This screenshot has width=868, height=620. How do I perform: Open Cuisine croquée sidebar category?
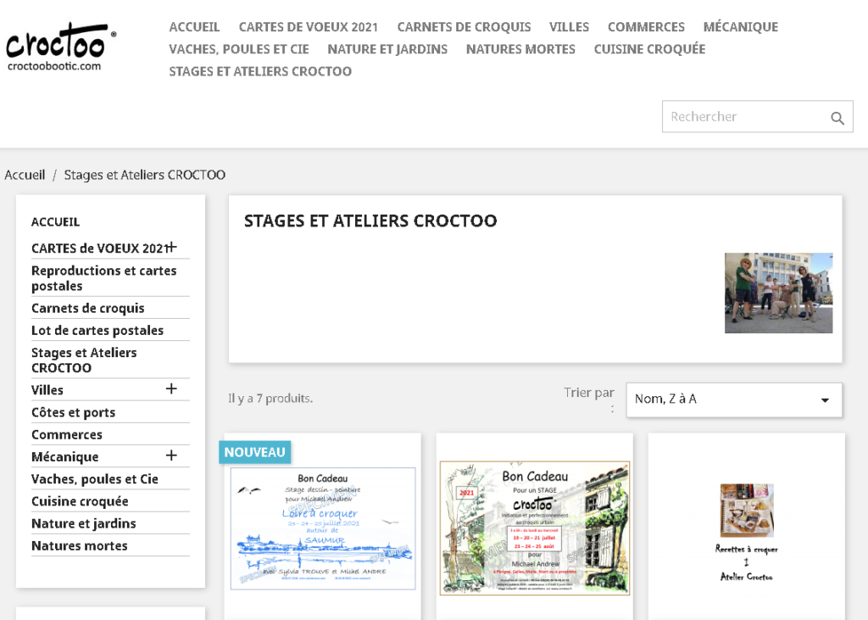coord(80,501)
